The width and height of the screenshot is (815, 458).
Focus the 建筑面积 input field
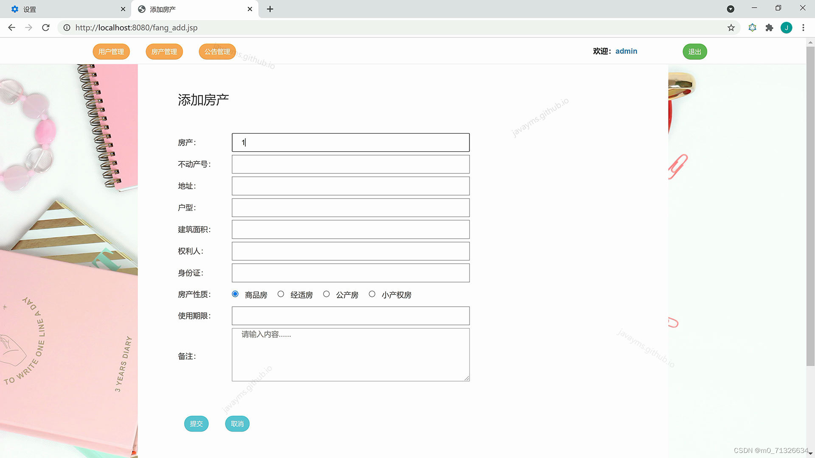tap(351, 229)
